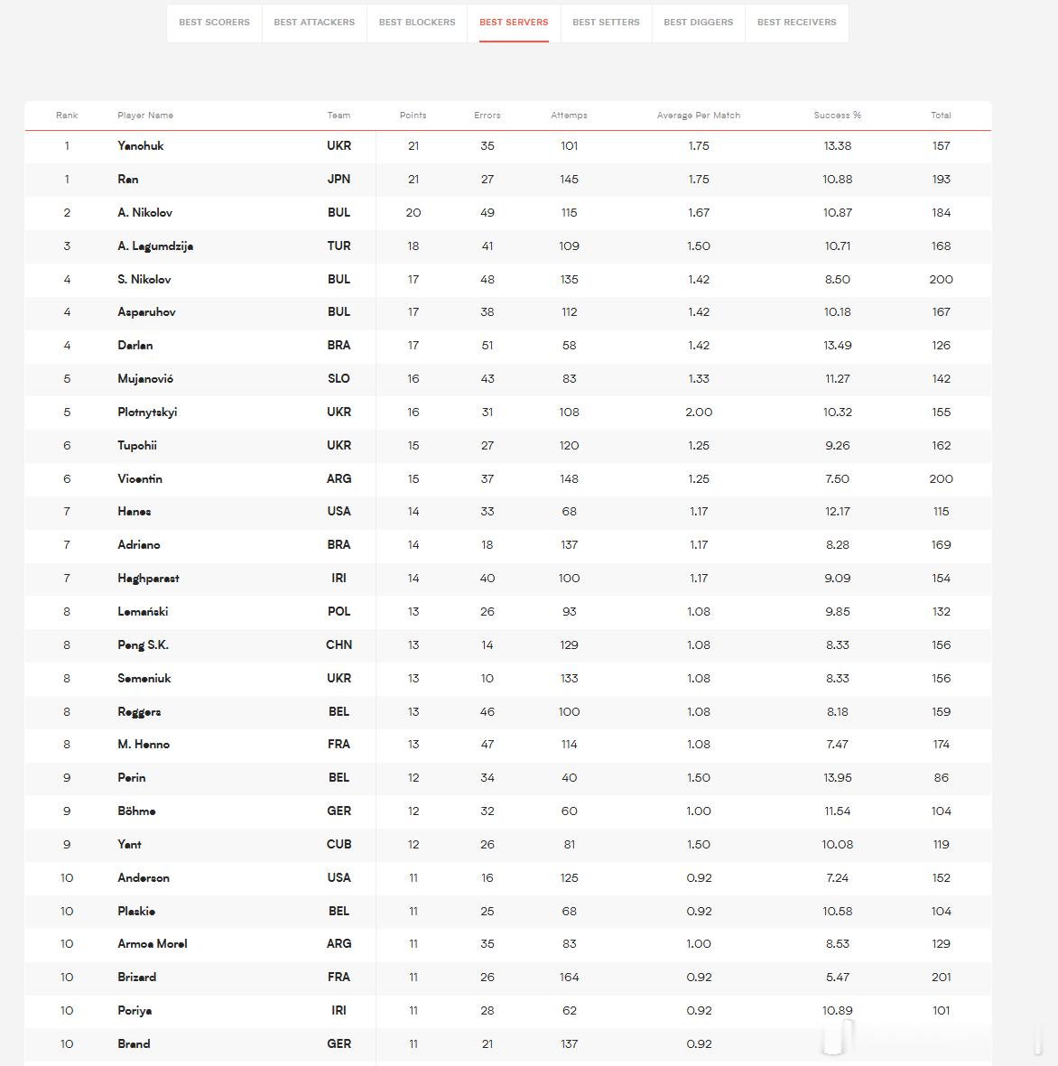Open M. Henno's player page

tap(143, 745)
